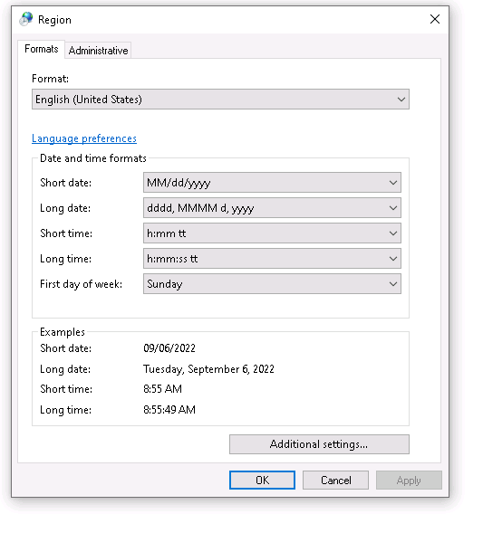483x533 pixels.
Task: Click the greyed-out Apply button
Action: coord(409,481)
